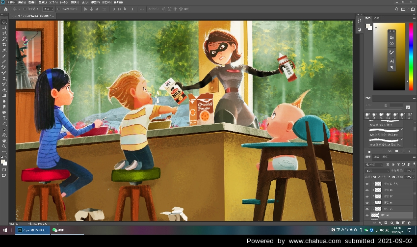This screenshot has width=417, height=247.
Task: Switch to the 路径 (Paths) tab
Action: click(385, 157)
